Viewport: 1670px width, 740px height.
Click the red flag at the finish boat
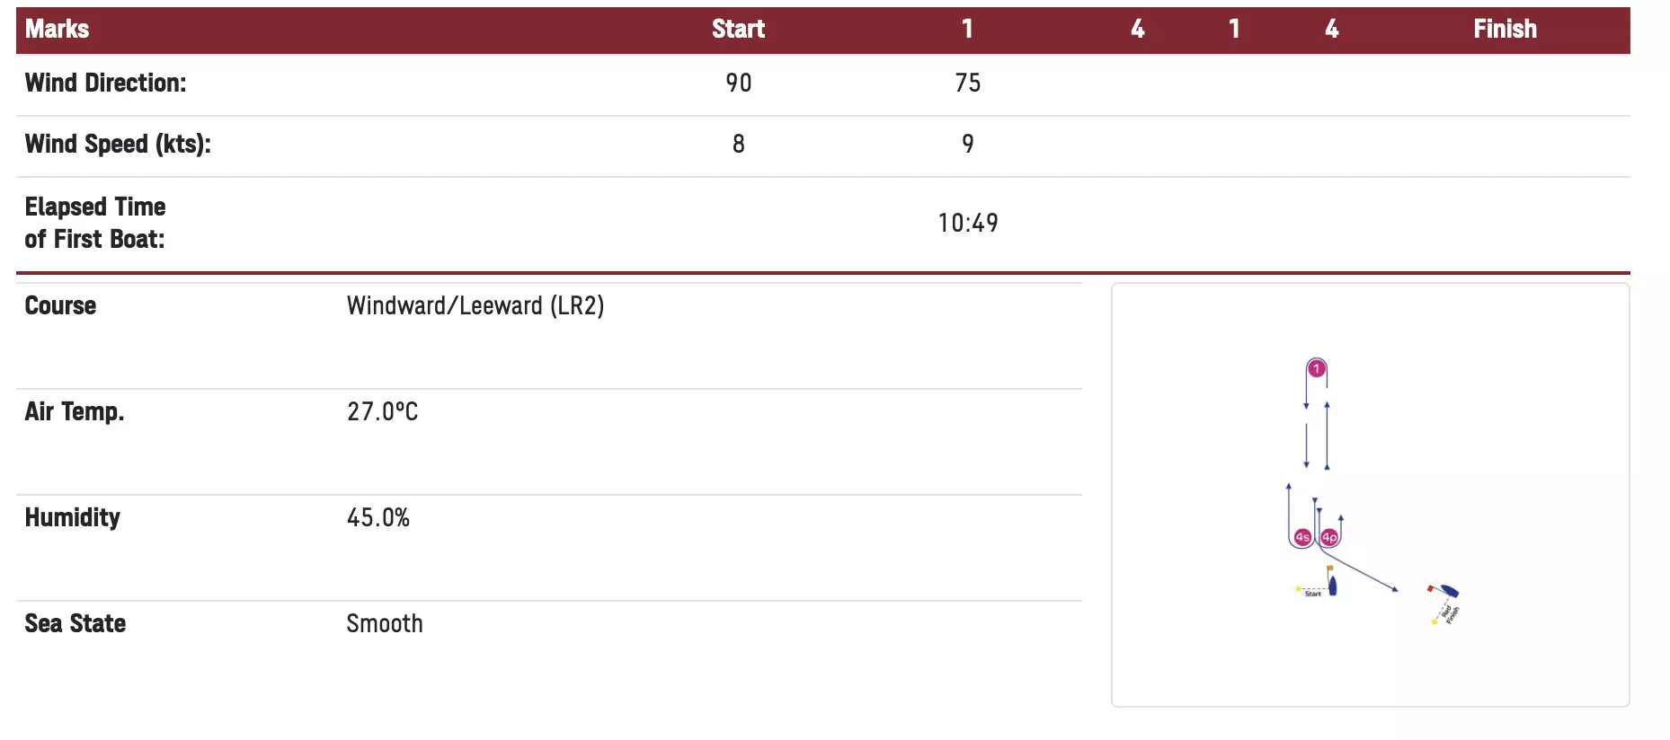(1430, 588)
